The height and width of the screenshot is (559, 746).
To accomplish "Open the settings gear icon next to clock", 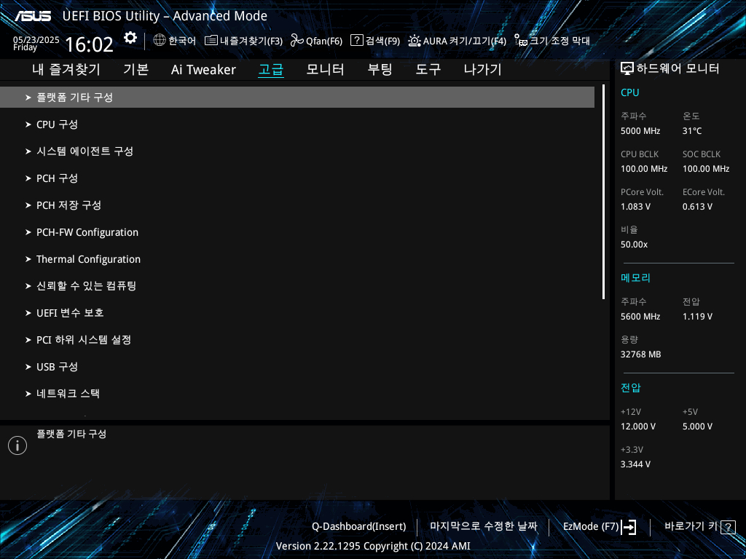I will 130,38.
